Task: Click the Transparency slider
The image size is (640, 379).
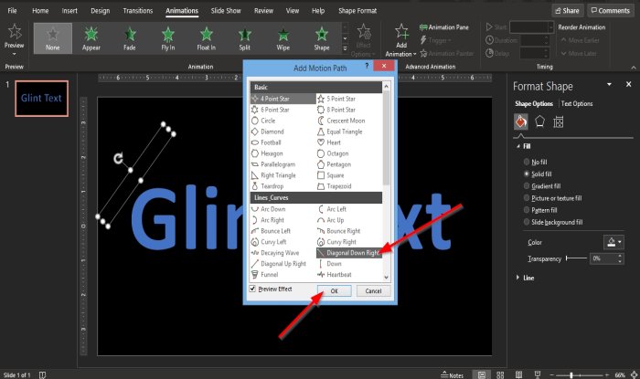Action: pyautogui.click(x=576, y=258)
